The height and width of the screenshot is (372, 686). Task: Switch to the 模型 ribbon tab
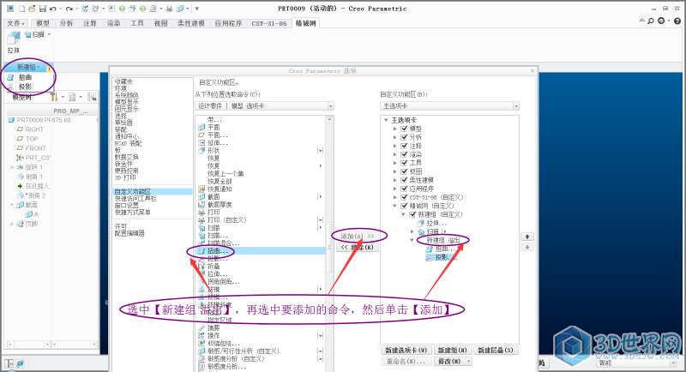point(43,23)
